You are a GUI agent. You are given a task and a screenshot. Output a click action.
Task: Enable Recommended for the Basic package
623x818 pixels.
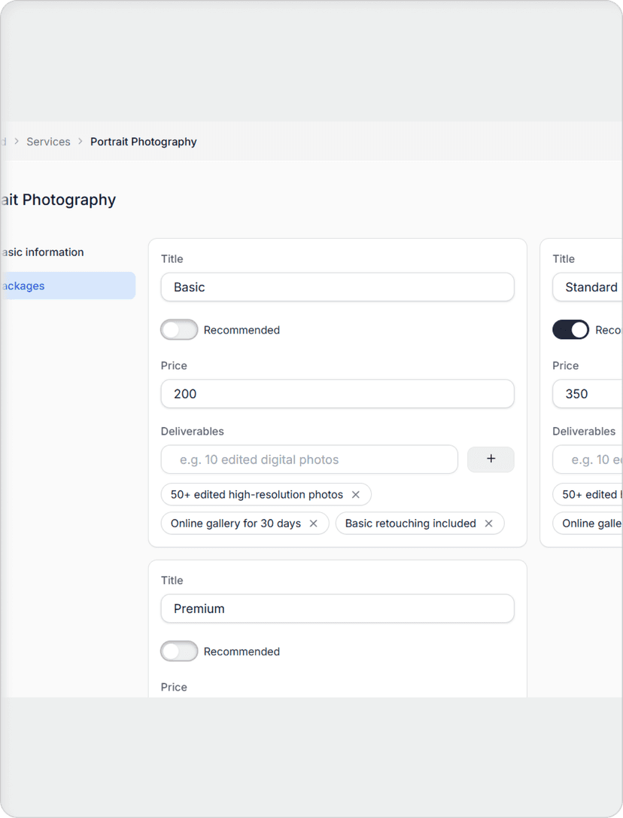point(178,329)
